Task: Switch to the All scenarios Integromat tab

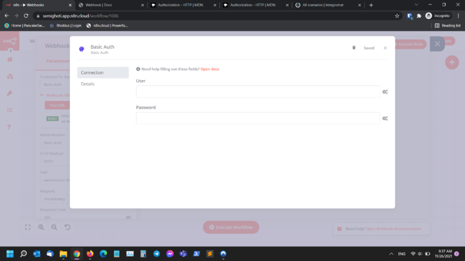Action: pos(328,5)
